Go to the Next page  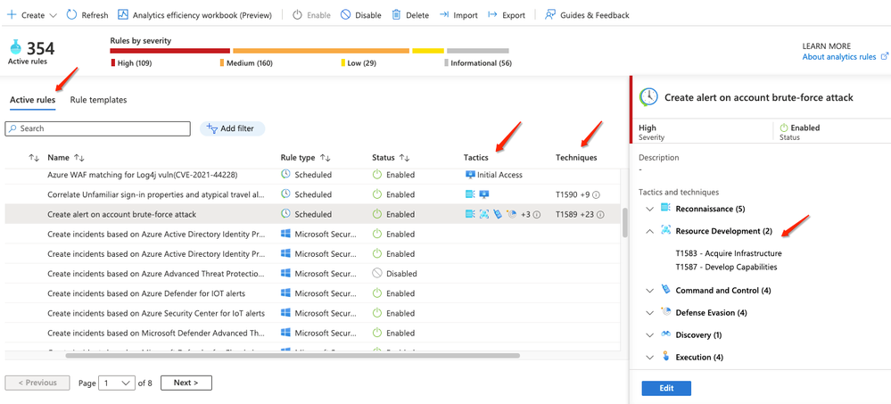(186, 383)
